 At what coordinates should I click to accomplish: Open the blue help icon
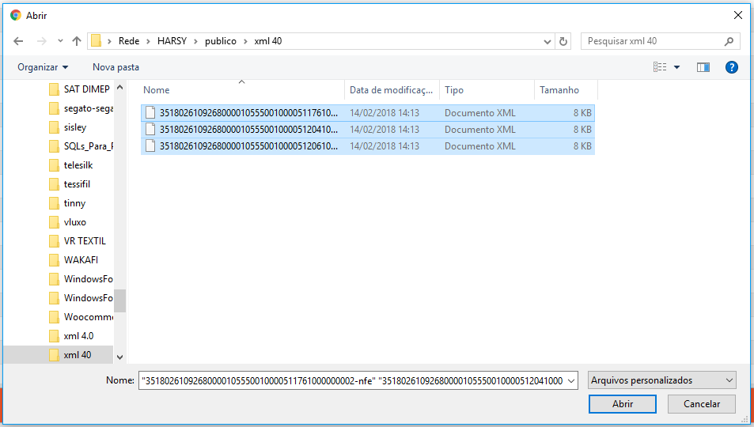731,67
